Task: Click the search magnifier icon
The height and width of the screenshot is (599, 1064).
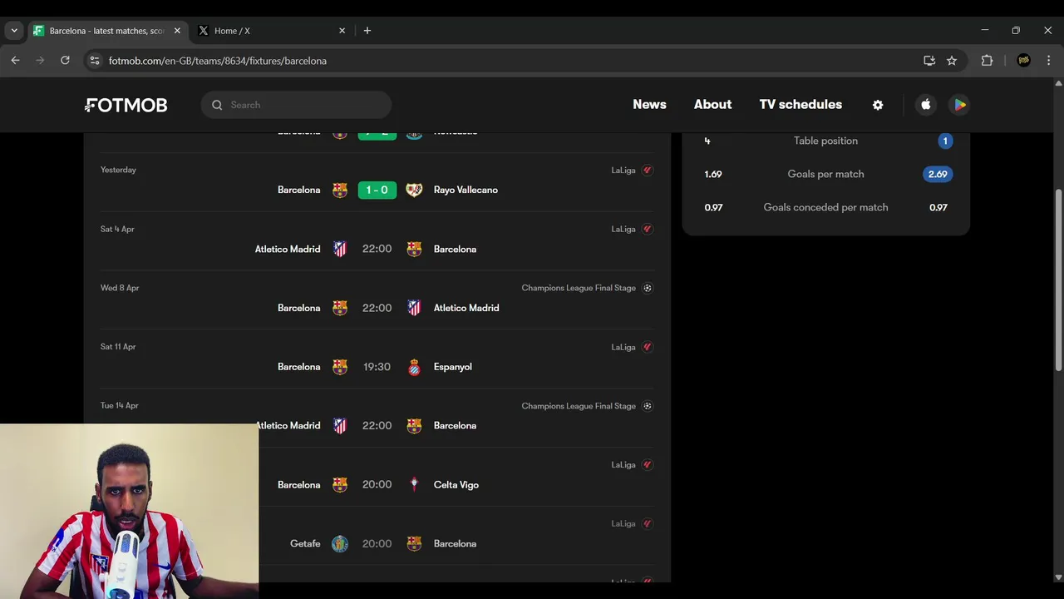Action: tap(217, 105)
